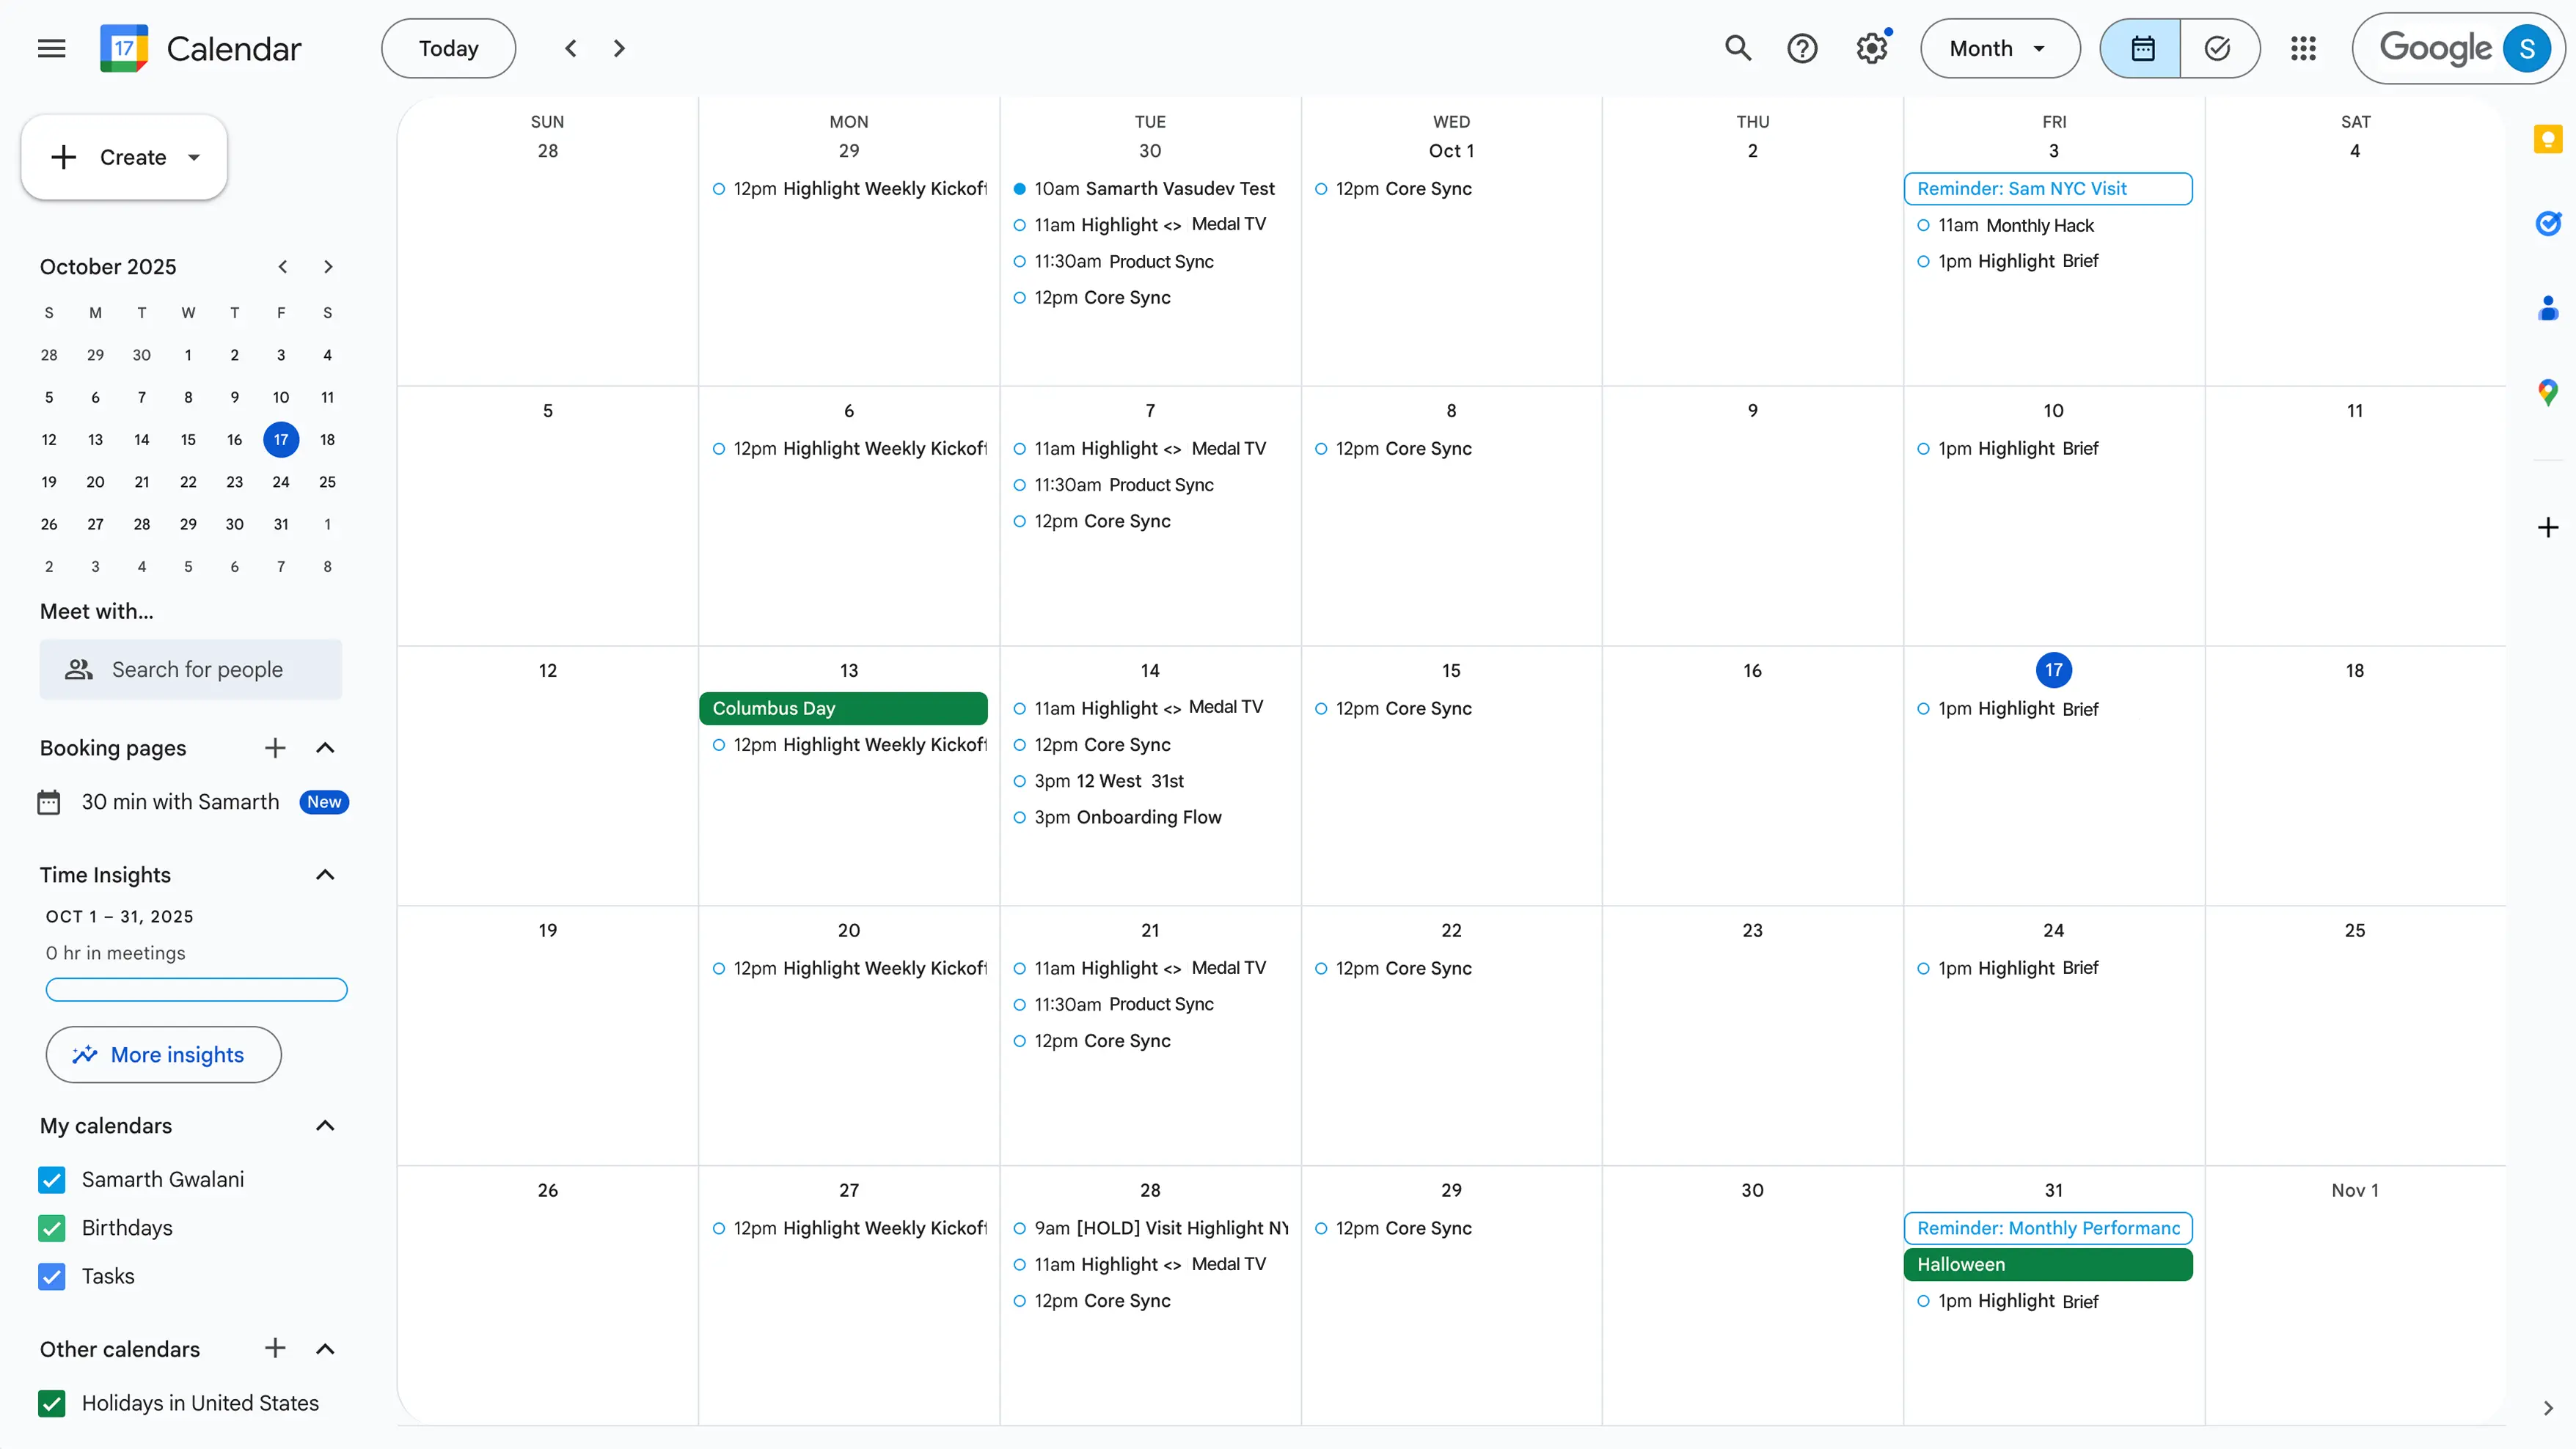Open the Month view dropdown

point(1999,48)
